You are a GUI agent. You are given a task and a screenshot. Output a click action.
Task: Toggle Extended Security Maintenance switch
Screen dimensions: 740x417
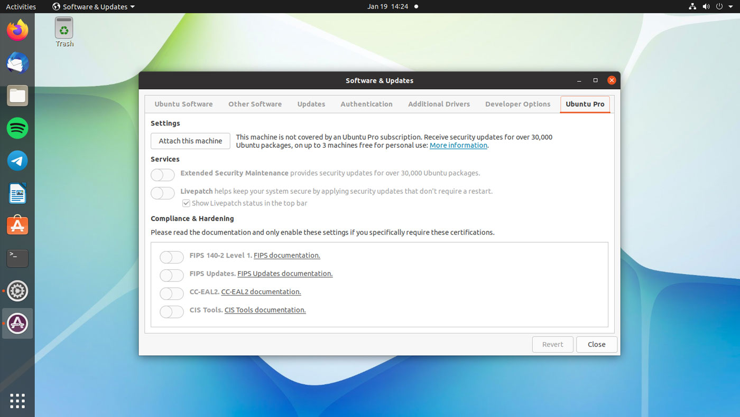163,175
